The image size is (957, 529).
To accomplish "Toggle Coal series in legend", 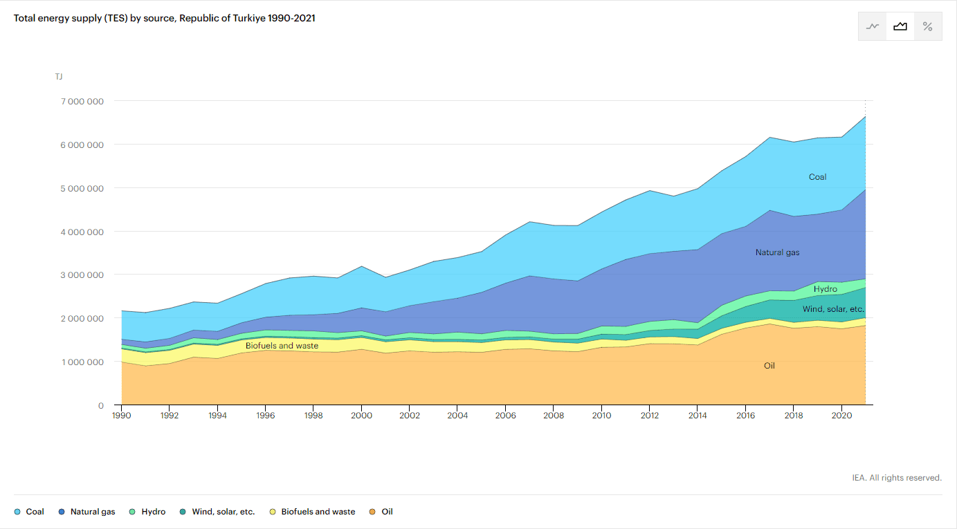I will [29, 512].
